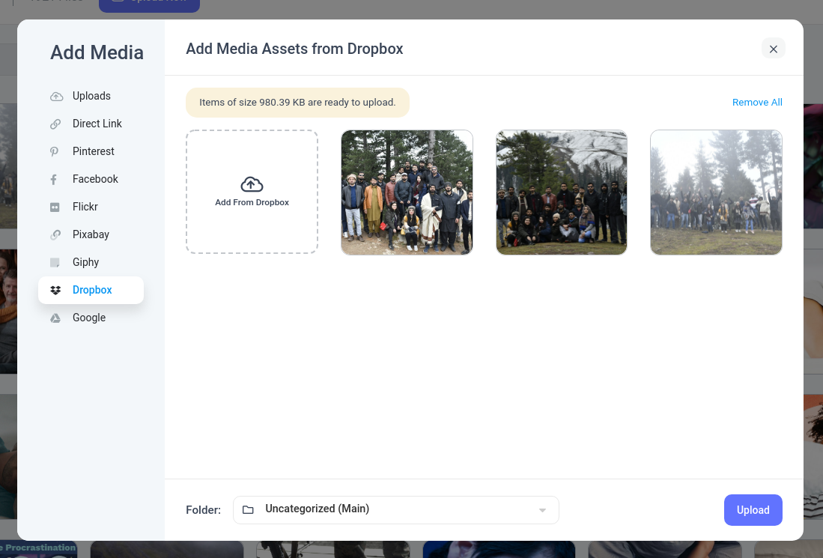Click the Facebook logo icon
823x558 pixels.
(53, 180)
